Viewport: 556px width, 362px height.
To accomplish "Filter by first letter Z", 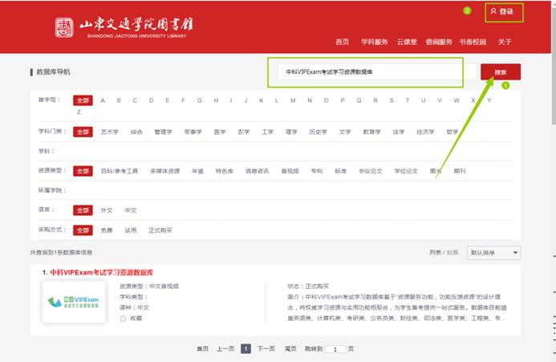I will coord(79,112).
